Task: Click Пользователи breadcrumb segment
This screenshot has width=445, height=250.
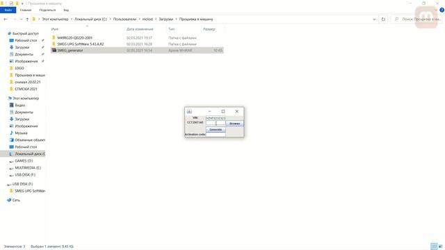Action: click(124, 19)
